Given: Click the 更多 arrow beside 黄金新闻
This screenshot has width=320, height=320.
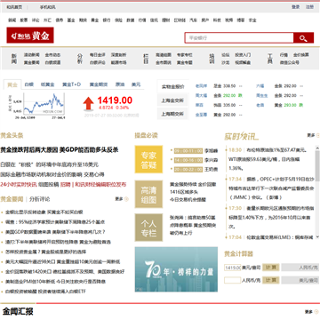Looking at the screenshot, I should pyautogui.click(x=122, y=199).
